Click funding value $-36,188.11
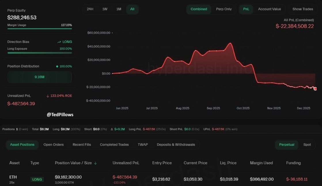 click(297, 179)
